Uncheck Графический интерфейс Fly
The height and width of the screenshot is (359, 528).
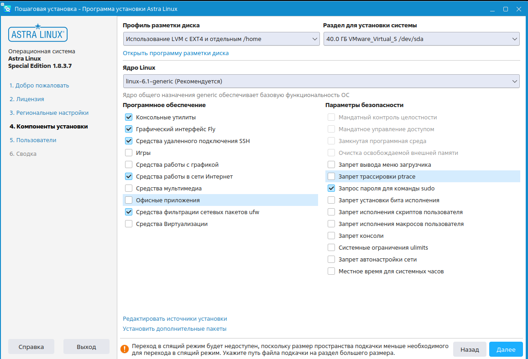click(x=129, y=129)
